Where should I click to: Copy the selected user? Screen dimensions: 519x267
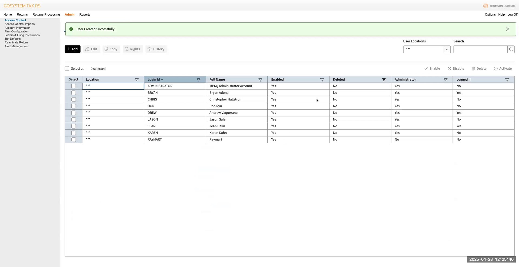pos(111,49)
